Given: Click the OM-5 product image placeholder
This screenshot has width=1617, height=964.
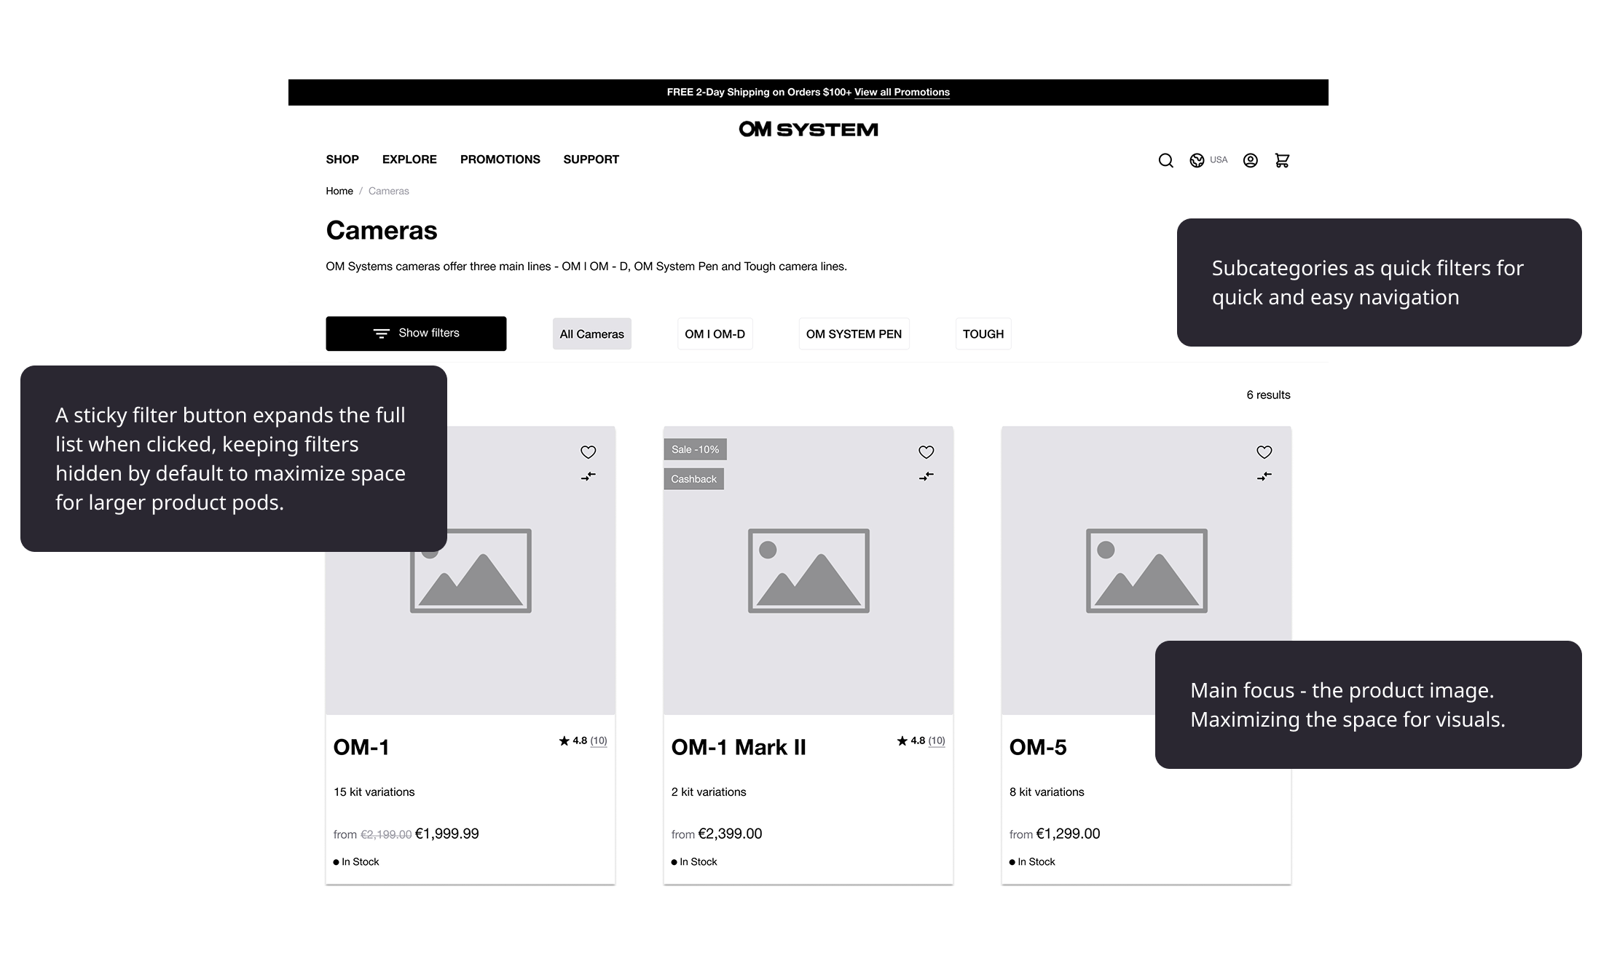Looking at the screenshot, I should coord(1146,570).
